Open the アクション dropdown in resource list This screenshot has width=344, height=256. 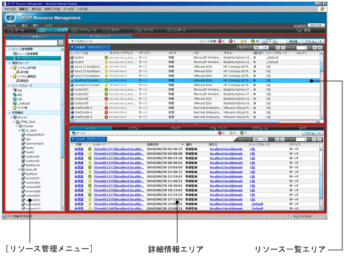click(x=312, y=41)
